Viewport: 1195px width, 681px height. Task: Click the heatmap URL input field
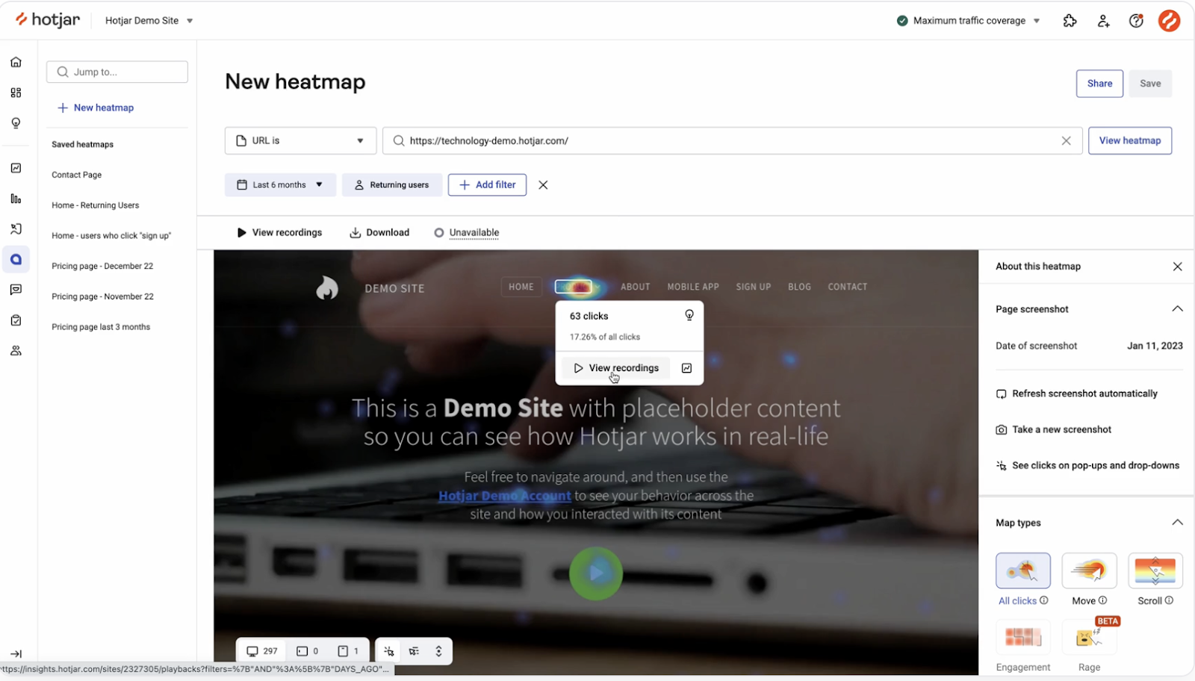click(732, 140)
